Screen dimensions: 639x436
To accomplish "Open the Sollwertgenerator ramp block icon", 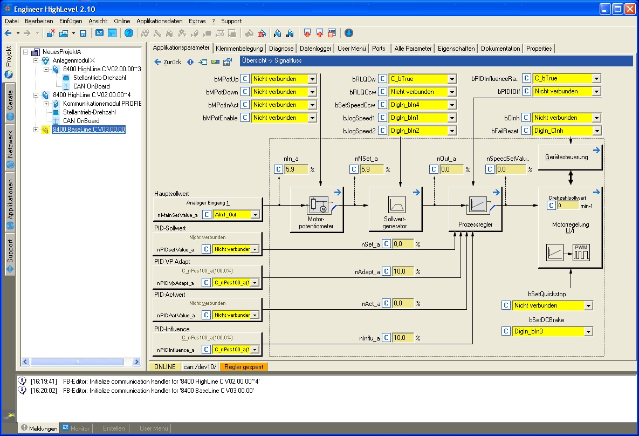I will (x=396, y=205).
